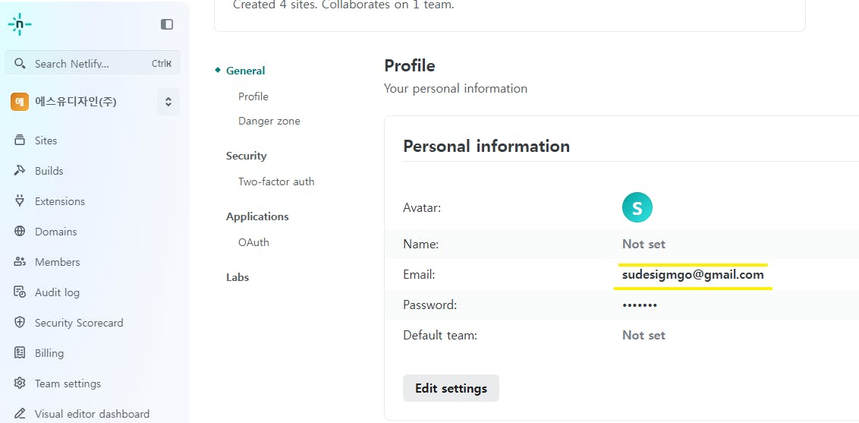
Task: Go to Two-factor auth settings
Action: tap(276, 182)
